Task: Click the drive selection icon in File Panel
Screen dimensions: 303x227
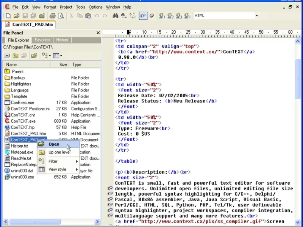Action: (x=7, y=56)
